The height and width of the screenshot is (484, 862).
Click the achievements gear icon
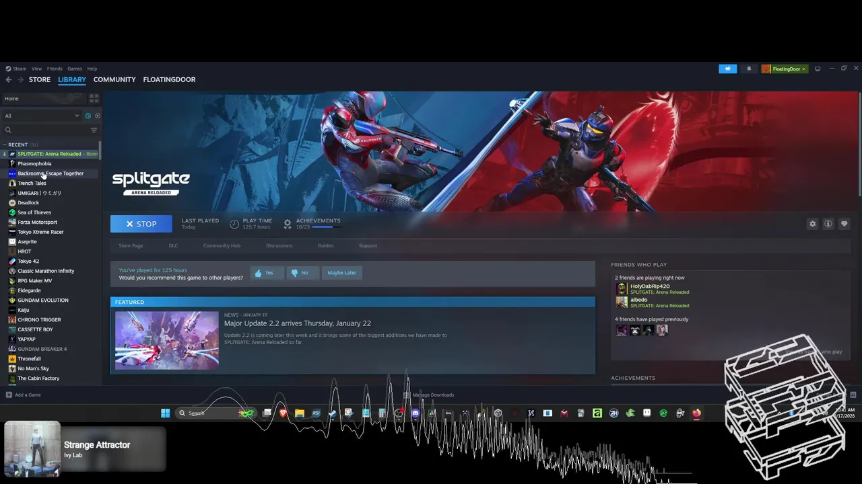click(288, 224)
